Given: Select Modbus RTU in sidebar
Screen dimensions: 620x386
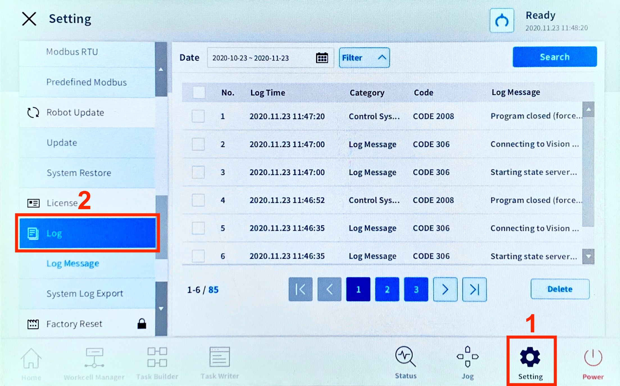Looking at the screenshot, I should tap(87, 54).
